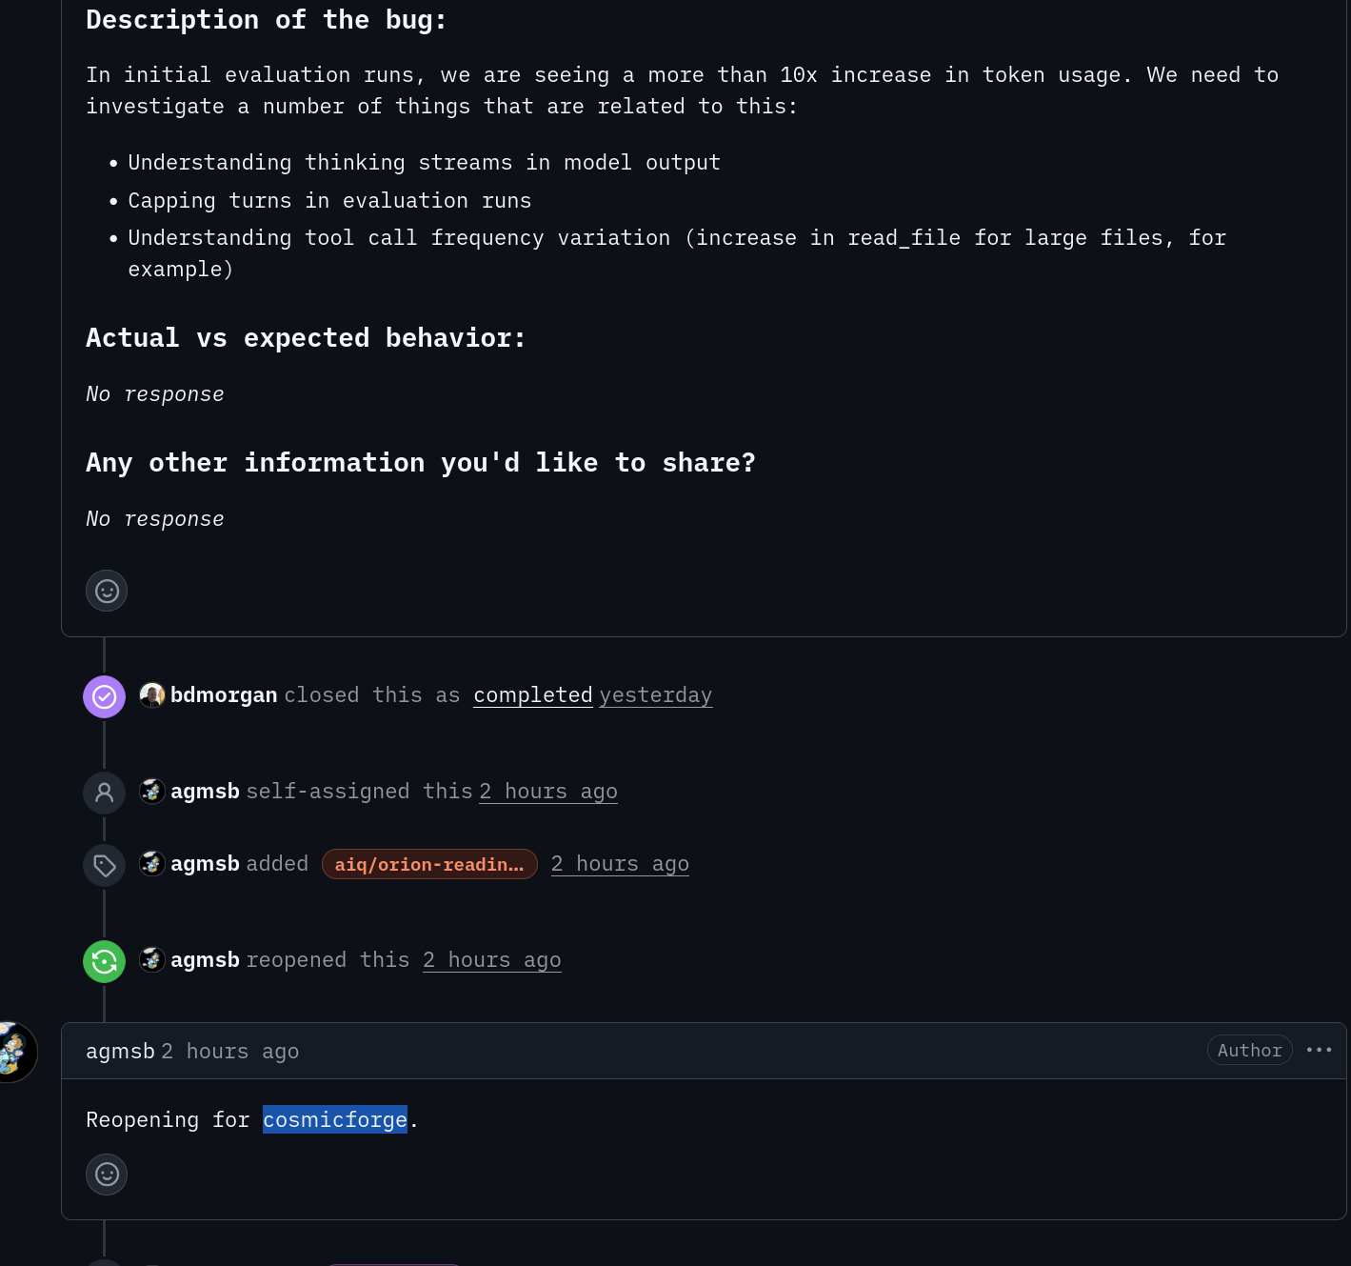
Task: Open bdmorgan's profile avatar
Action: pos(152,695)
